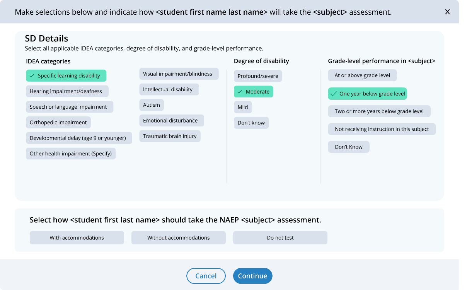Choose Speech or language impairment
467x290 pixels.
point(70,107)
